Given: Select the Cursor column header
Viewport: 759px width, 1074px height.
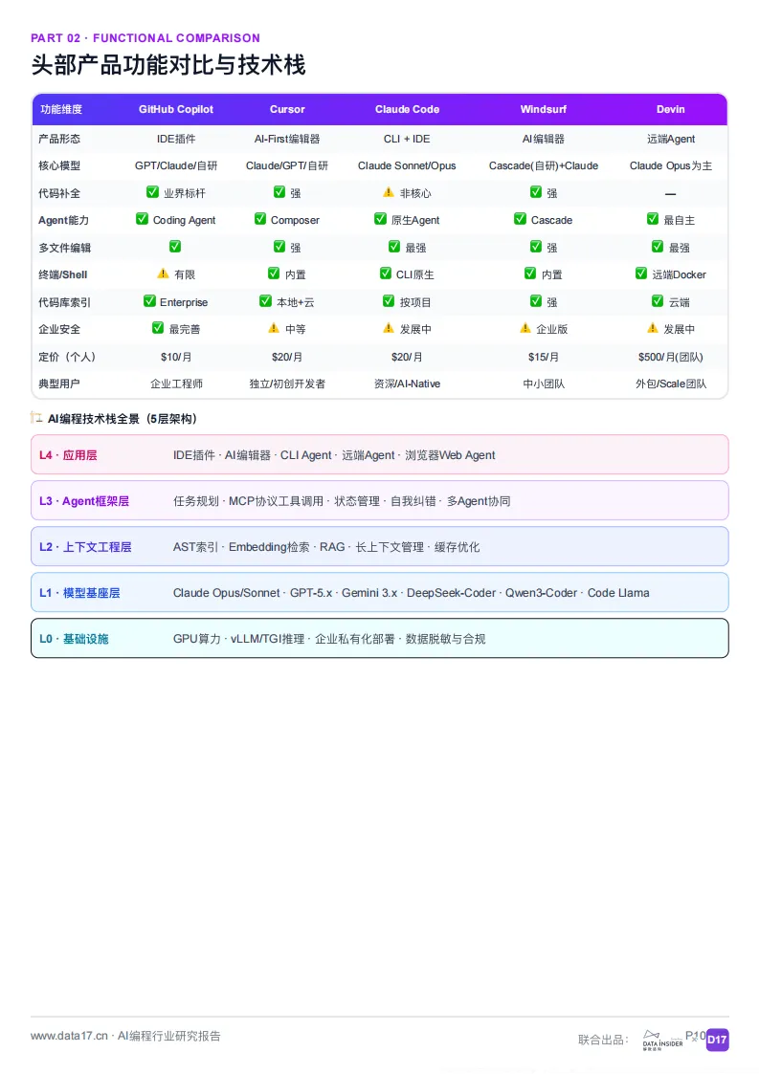Looking at the screenshot, I should click(287, 109).
